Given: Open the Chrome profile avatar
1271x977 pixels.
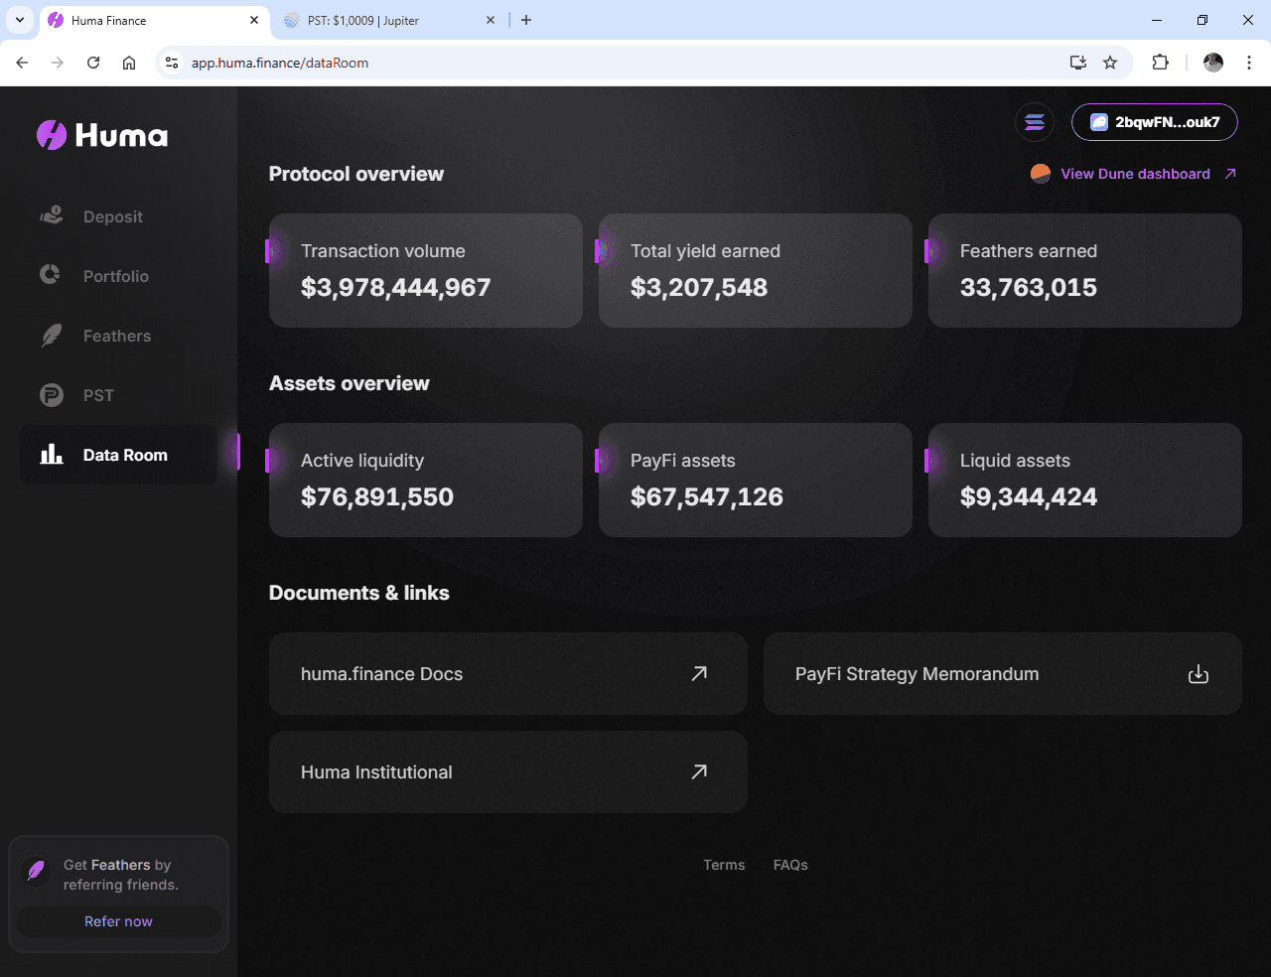Looking at the screenshot, I should click(1213, 63).
